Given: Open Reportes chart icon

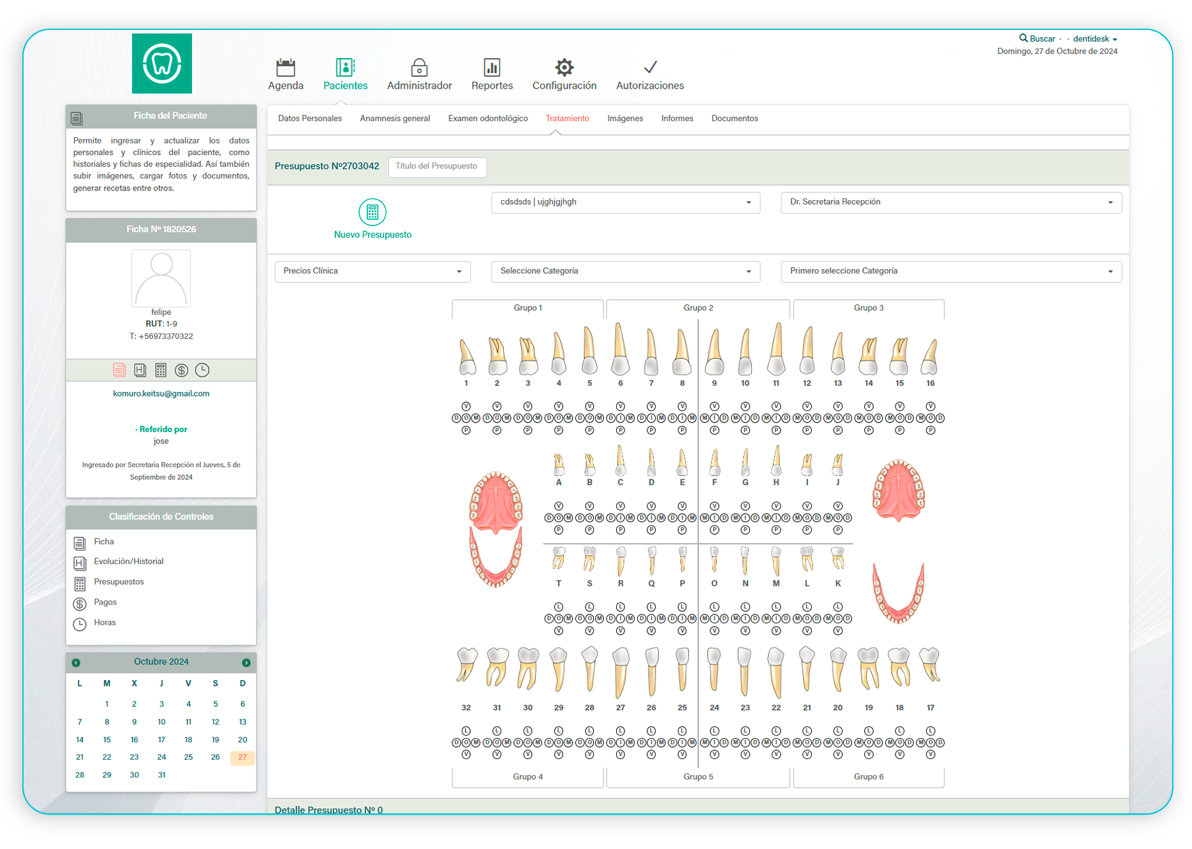Looking at the screenshot, I should [492, 68].
